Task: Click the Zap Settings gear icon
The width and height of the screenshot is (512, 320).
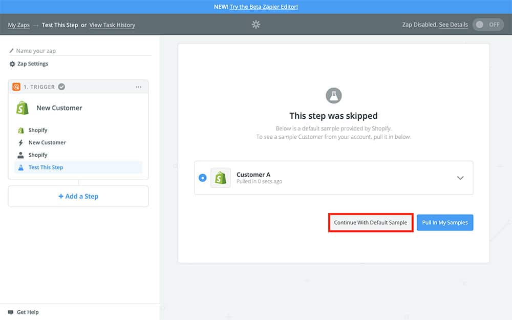Action: 12,64
